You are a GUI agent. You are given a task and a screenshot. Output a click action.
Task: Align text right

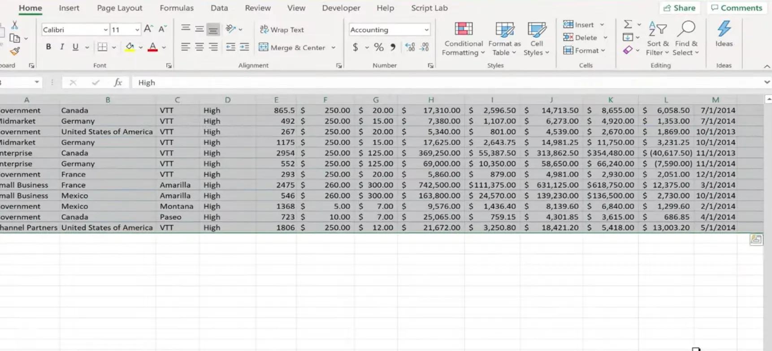tap(213, 47)
